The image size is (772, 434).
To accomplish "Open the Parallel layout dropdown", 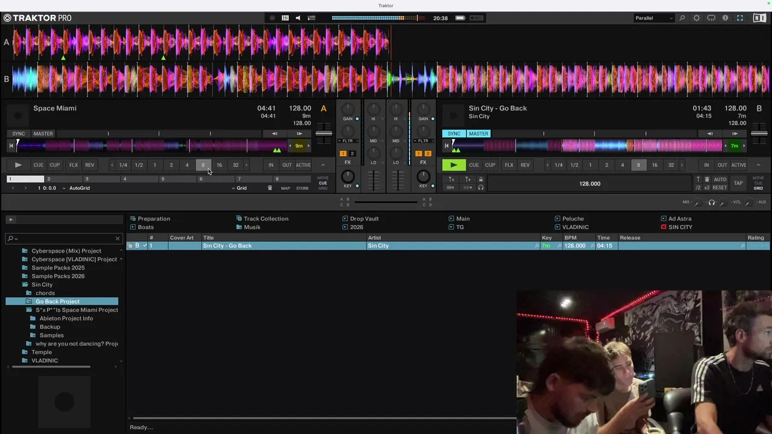I will click(x=654, y=18).
